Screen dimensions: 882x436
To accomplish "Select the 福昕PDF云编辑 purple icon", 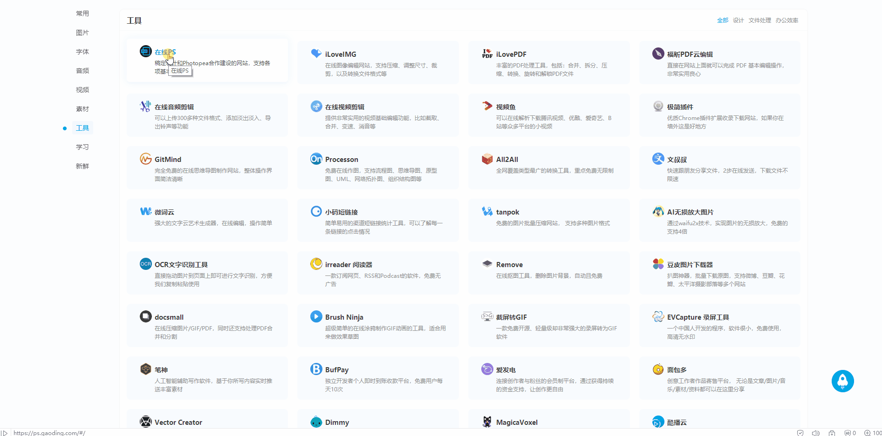I will (658, 54).
